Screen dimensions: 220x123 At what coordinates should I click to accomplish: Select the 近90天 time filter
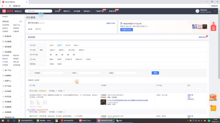[x=60, y=45]
